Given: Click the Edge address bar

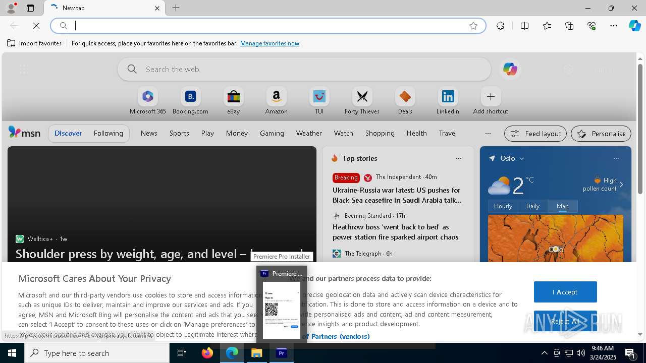Looking at the screenshot, I should (x=267, y=26).
